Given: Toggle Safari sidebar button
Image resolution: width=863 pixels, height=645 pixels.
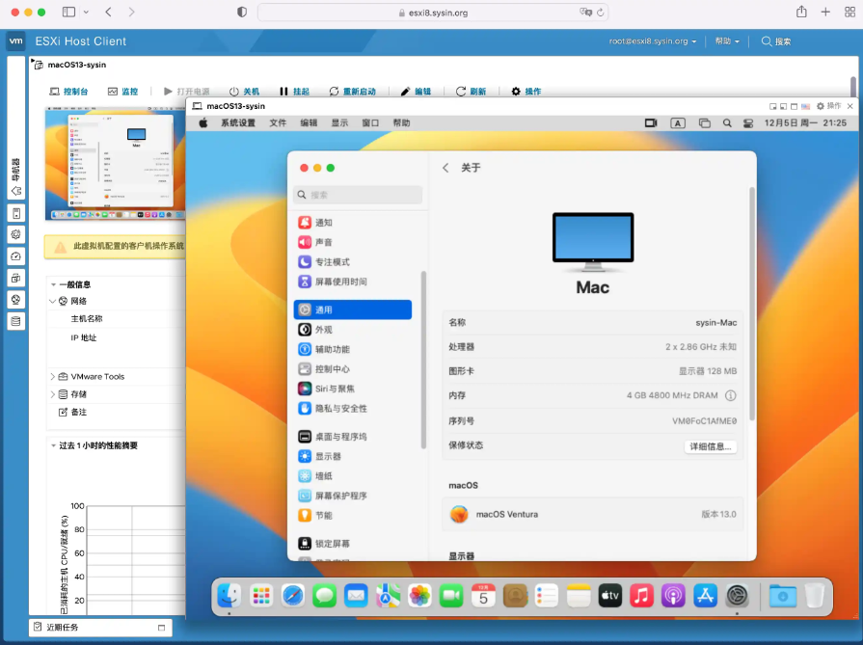Looking at the screenshot, I should tap(68, 13).
